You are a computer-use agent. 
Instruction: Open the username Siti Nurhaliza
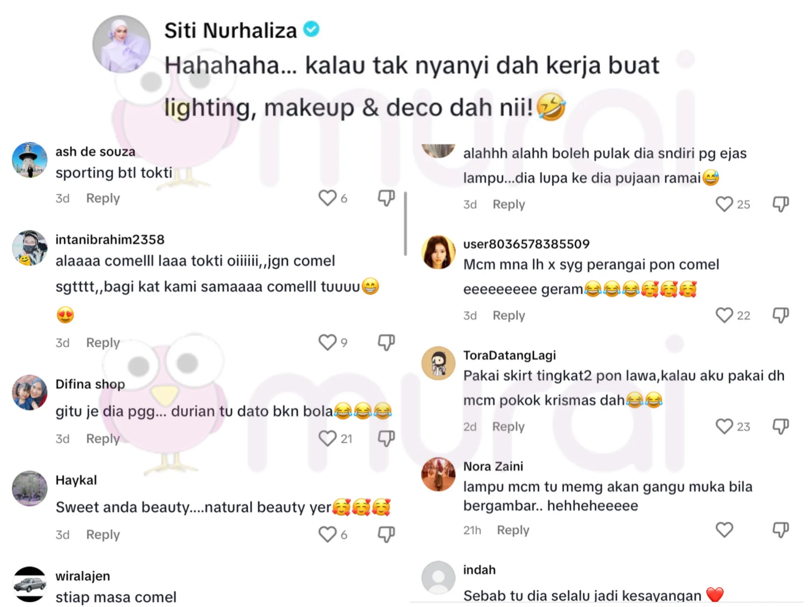230,30
